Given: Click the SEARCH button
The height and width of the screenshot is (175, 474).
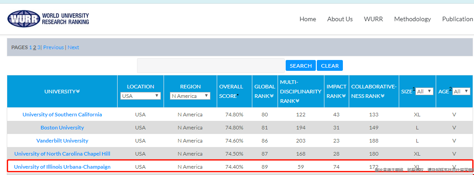Looking at the screenshot, I should (x=301, y=65).
